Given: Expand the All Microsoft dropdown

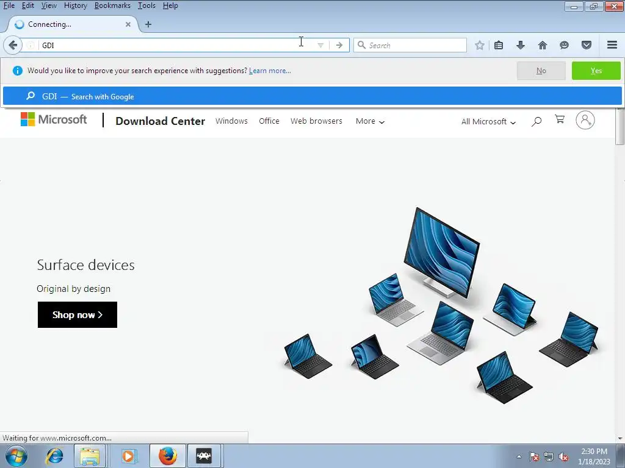Looking at the screenshot, I should (488, 122).
